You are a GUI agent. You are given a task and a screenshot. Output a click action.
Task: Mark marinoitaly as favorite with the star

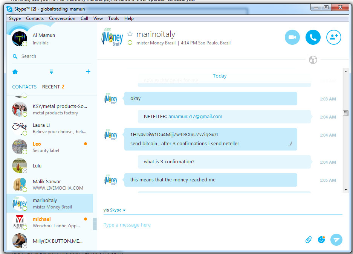pos(130,34)
